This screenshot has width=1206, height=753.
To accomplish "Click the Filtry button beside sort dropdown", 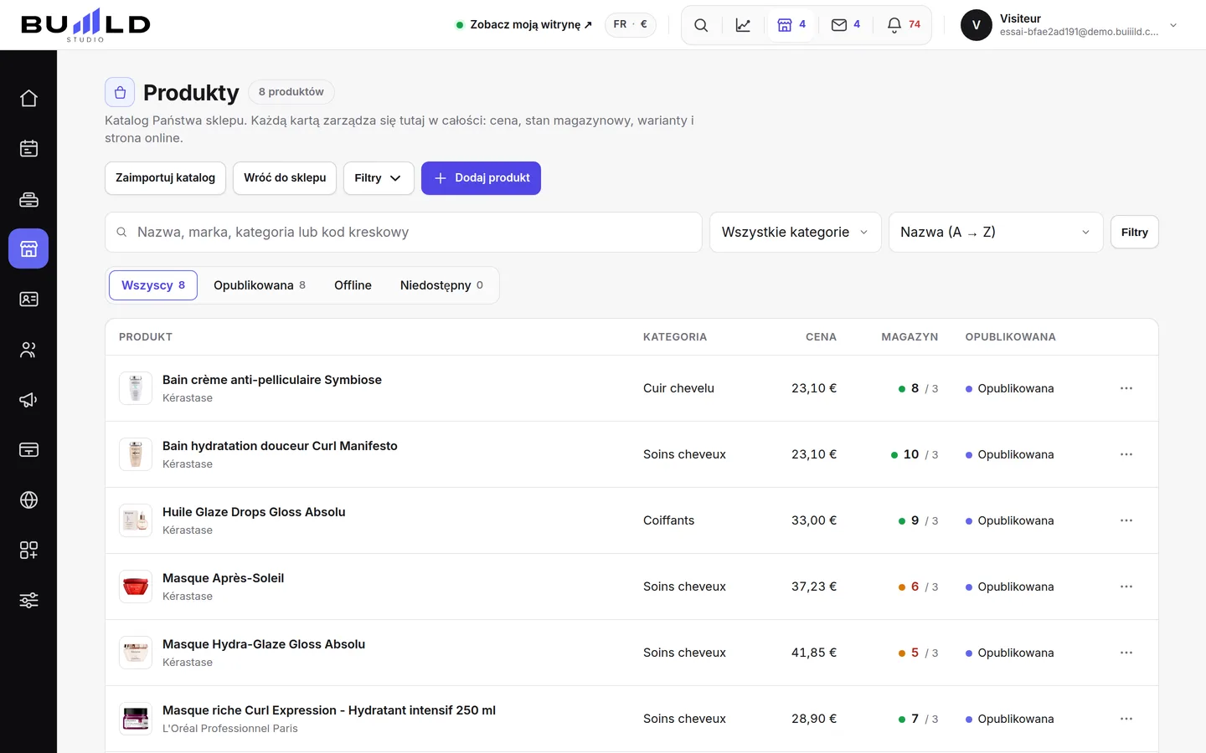I will (x=1135, y=233).
